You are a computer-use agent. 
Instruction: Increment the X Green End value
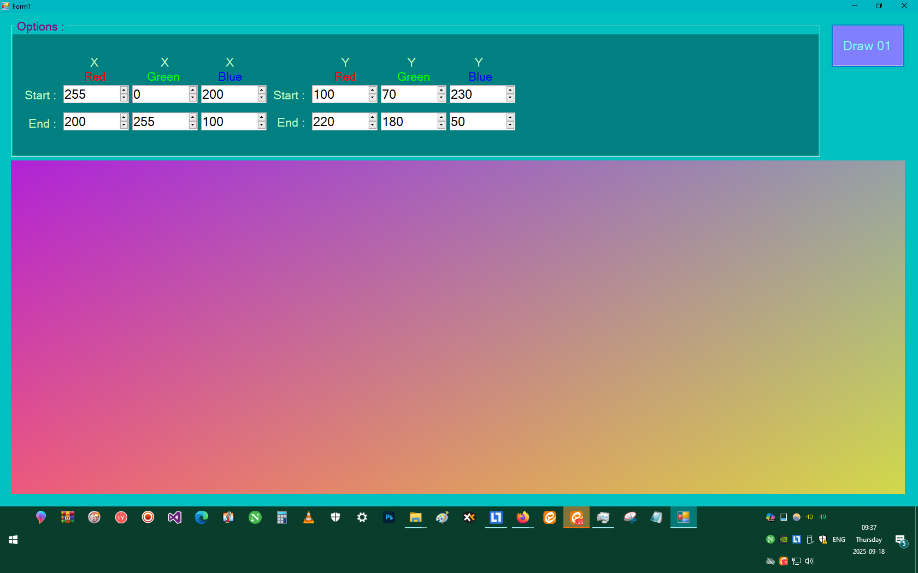click(x=192, y=118)
